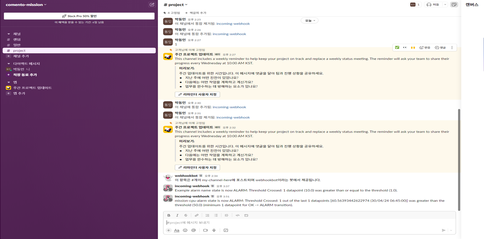Viewport: 484px width, 239px height.
Task: Toggle the Aa formatting toolbar
Action: (177, 230)
